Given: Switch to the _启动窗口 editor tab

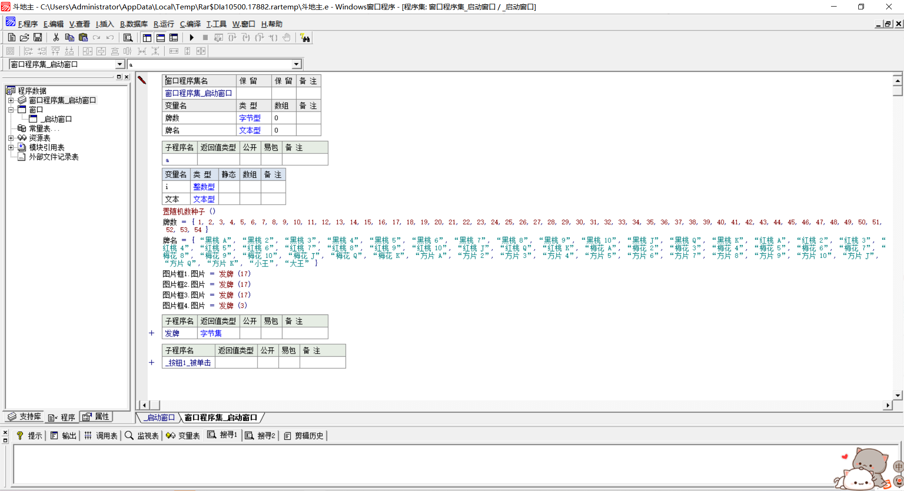Looking at the screenshot, I should [x=159, y=418].
